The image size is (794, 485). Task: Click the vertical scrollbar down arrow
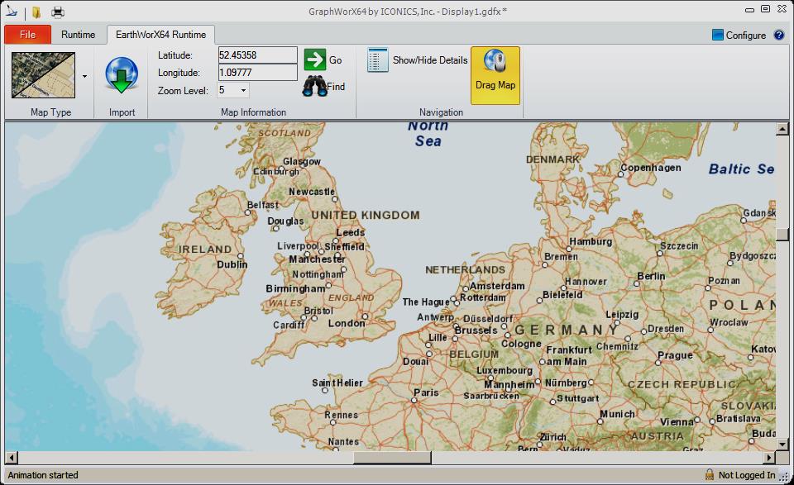click(x=782, y=445)
